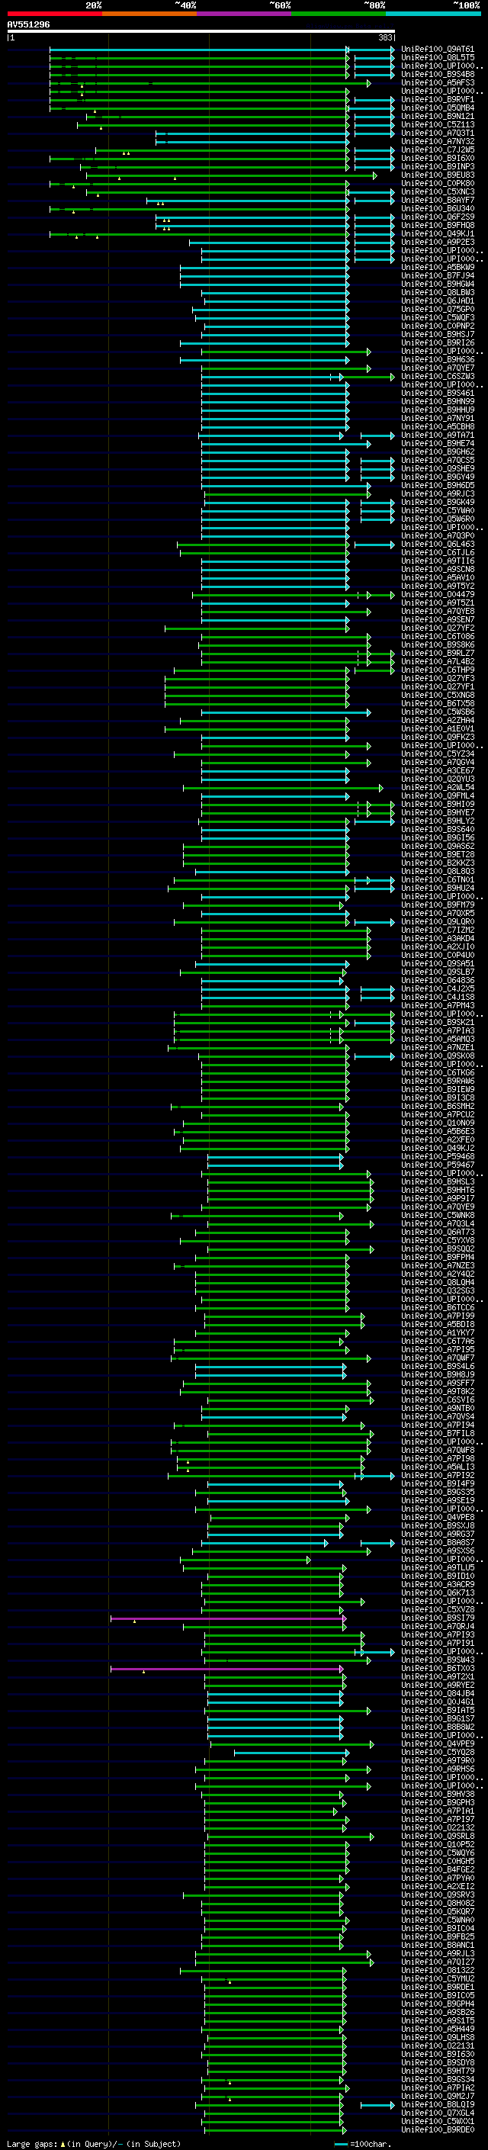The image size is (488, 2150).
Task: Select hit label UniRef100_C7J2W5
Action: pyautogui.click(x=438, y=149)
